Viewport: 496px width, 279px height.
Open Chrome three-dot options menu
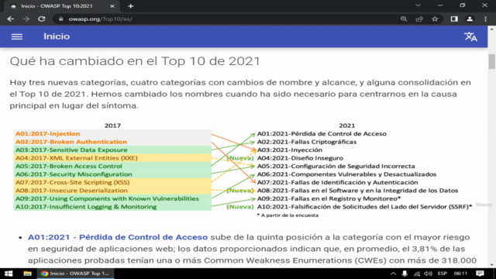(x=486, y=19)
